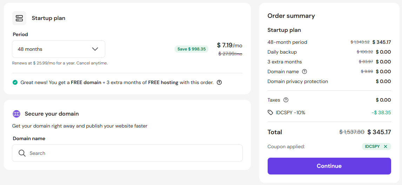Click the globe icon beside Secure your domain

[16, 114]
